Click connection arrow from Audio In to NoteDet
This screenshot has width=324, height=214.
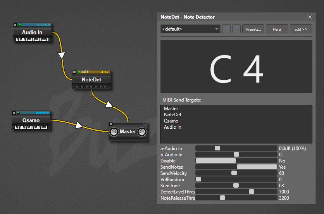pyautogui.click(x=61, y=55)
